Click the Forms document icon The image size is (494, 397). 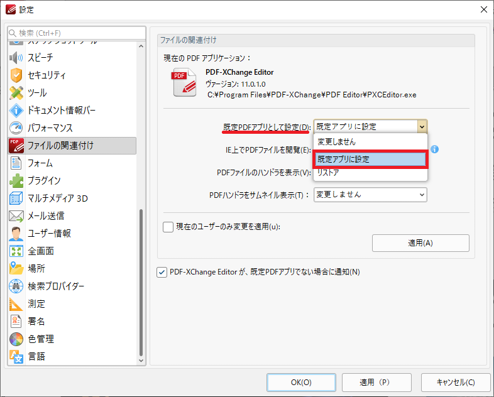tap(16, 163)
